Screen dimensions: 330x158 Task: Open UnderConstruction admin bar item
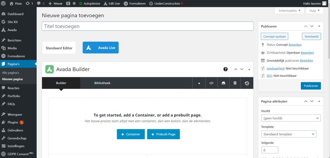[166, 4]
